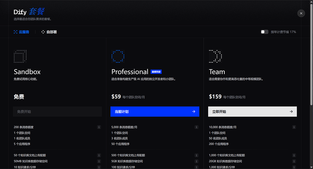Open info icon for Sandbox 200 条消息额度
Image resolution: width=313 pixels, height=169 pixels.
tap(99, 127)
